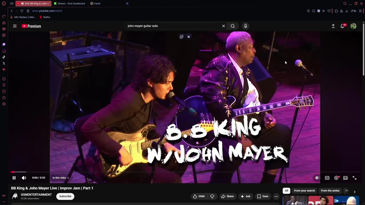Screen dimensions: 365x205
Task: Open TikTok from the Opera sidebar
Action: click(x=4, y=57)
